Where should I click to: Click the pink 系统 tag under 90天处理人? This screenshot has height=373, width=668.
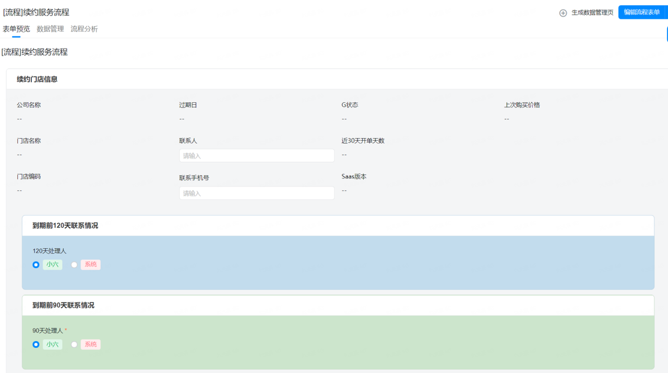click(x=91, y=344)
